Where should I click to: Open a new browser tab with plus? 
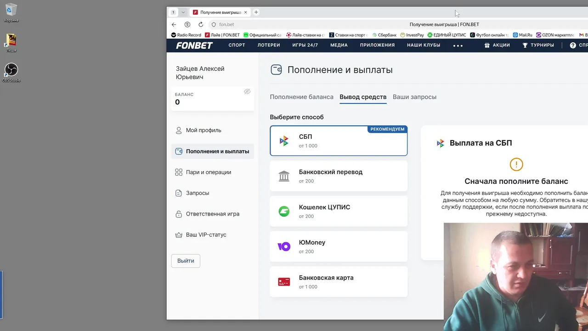pyautogui.click(x=256, y=12)
